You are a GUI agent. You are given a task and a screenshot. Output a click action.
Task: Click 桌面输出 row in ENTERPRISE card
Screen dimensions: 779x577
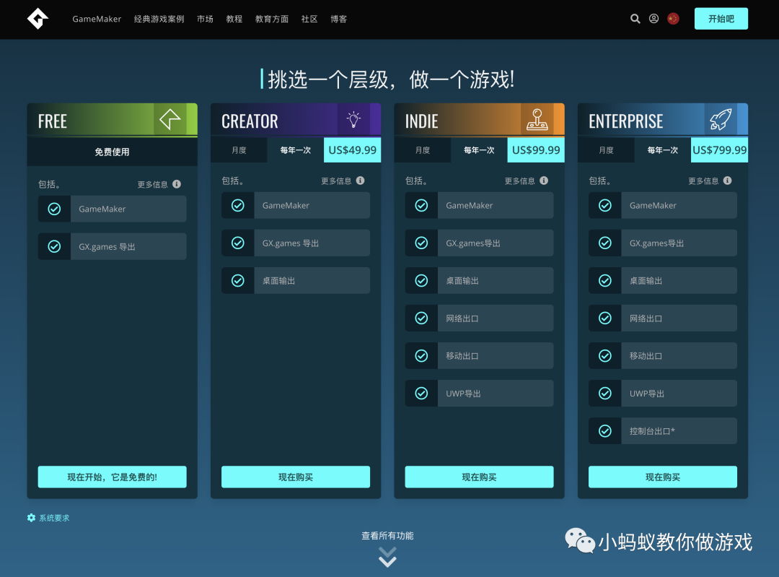point(663,280)
